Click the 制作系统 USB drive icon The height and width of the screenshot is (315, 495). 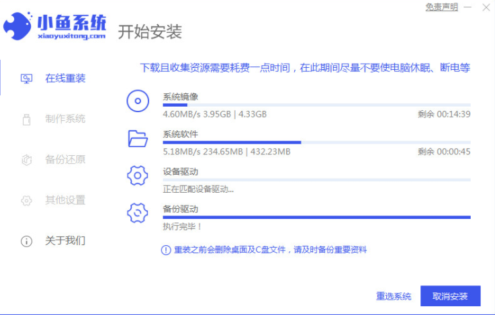(26, 120)
